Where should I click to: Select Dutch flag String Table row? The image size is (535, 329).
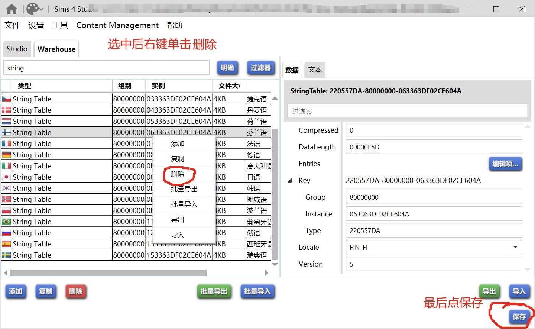pos(136,121)
